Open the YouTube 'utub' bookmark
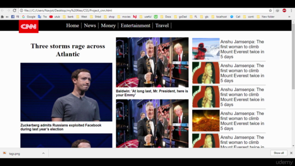The width and height of the screenshot is (295, 166). point(55,17)
